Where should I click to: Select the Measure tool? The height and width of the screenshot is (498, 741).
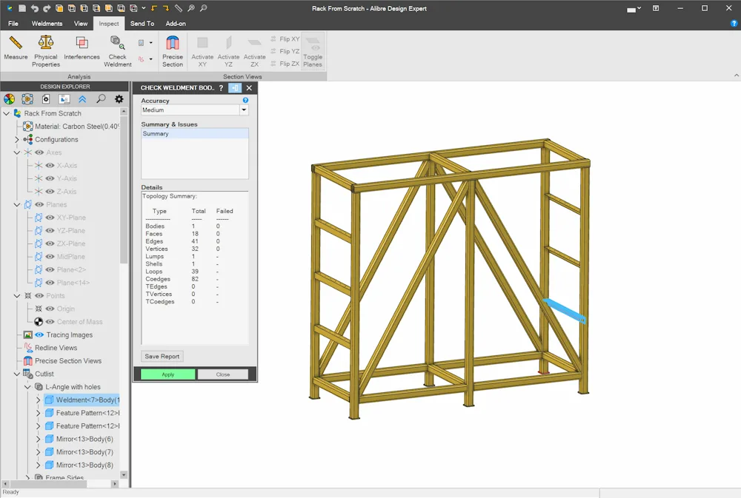pos(16,48)
